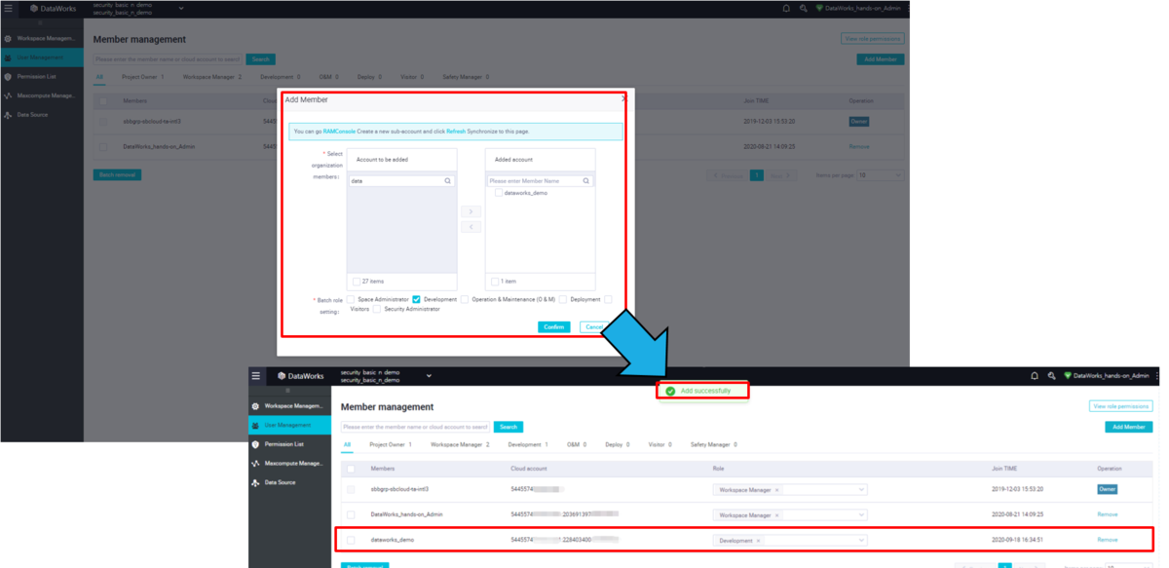
Task: Select all members via the table header checkbox on the Add successfully page
Action: pos(351,469)
